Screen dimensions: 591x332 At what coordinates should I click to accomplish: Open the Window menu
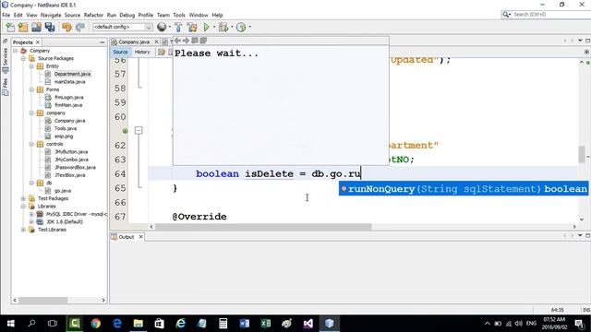tap(199, 15)
